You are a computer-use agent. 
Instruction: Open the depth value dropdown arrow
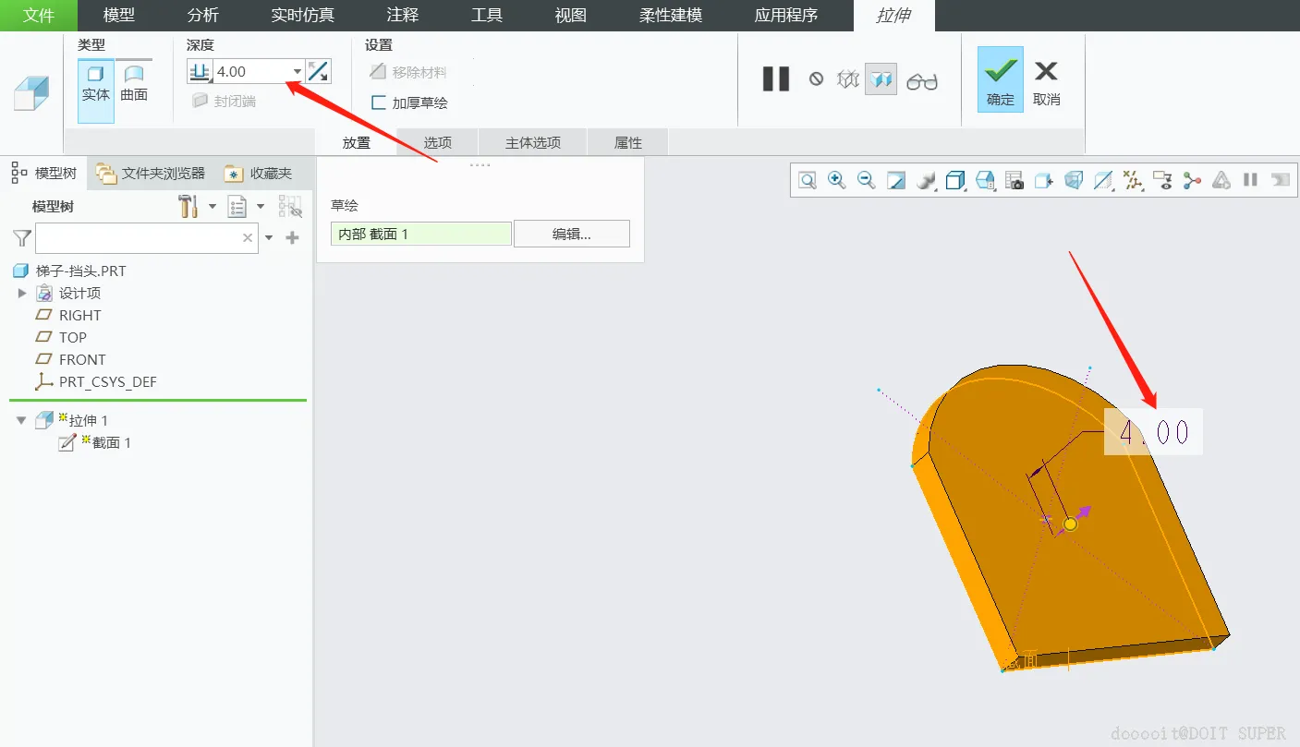pos(297,71)
